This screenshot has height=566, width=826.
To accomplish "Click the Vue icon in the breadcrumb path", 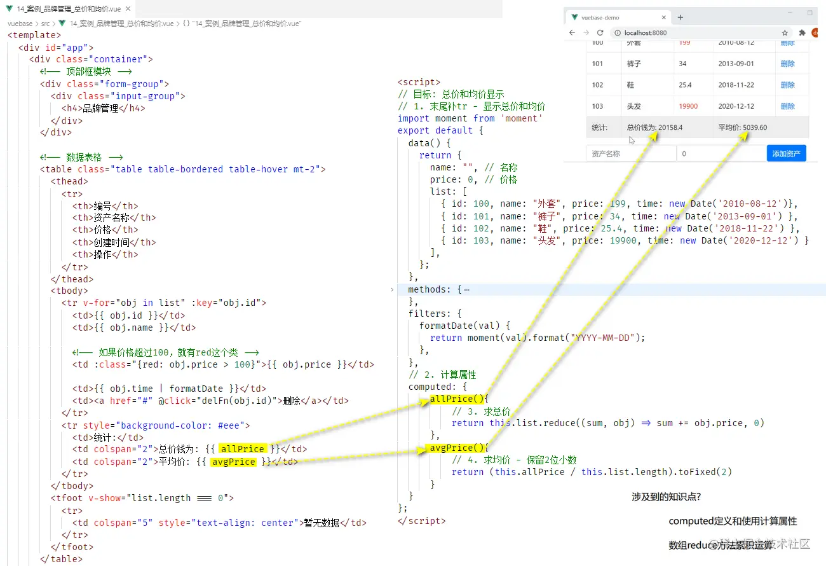I will tap(62, 24).
